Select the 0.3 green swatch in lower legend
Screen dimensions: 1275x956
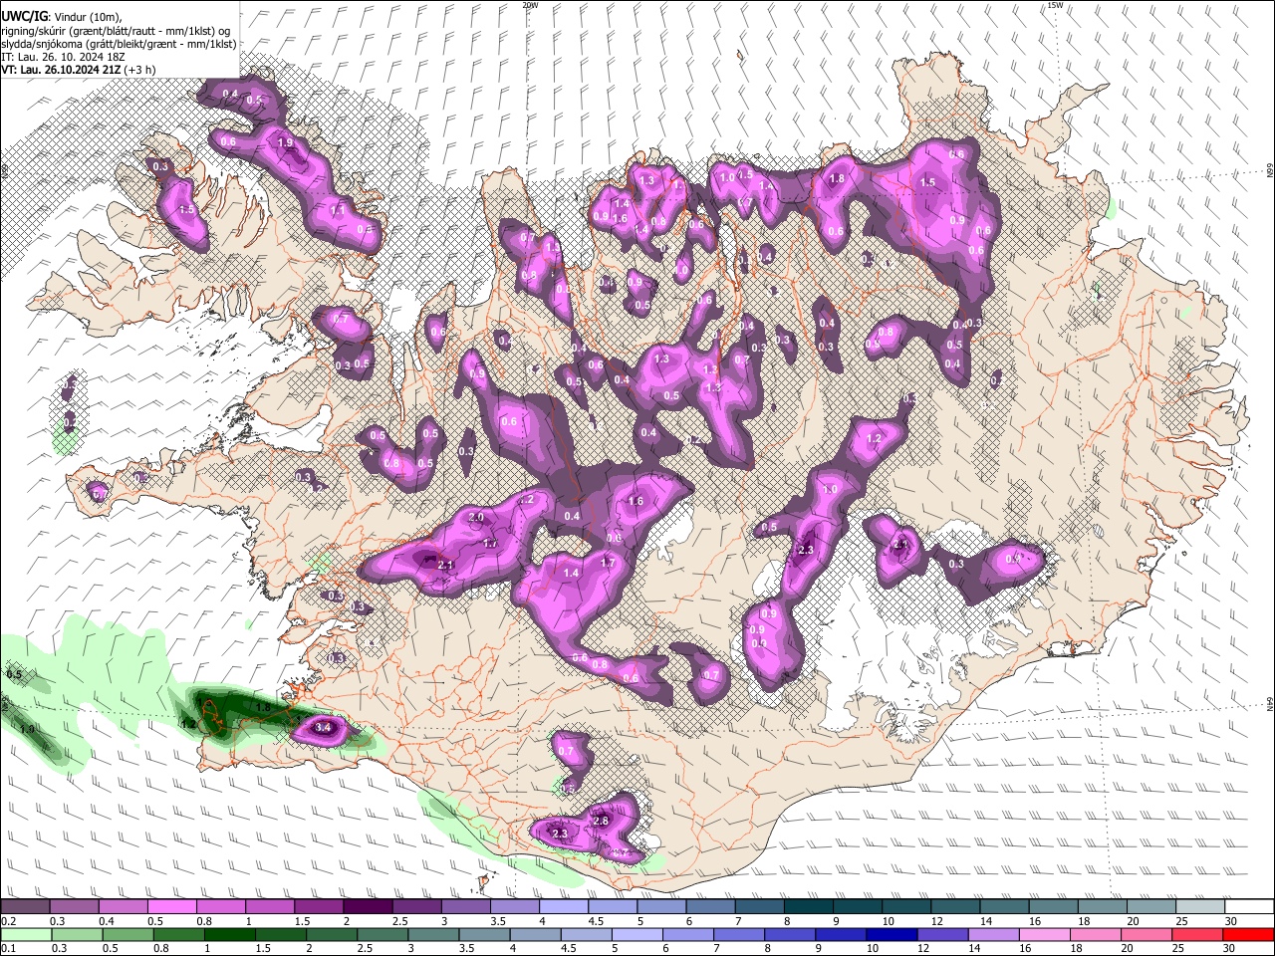pos(76,934)
